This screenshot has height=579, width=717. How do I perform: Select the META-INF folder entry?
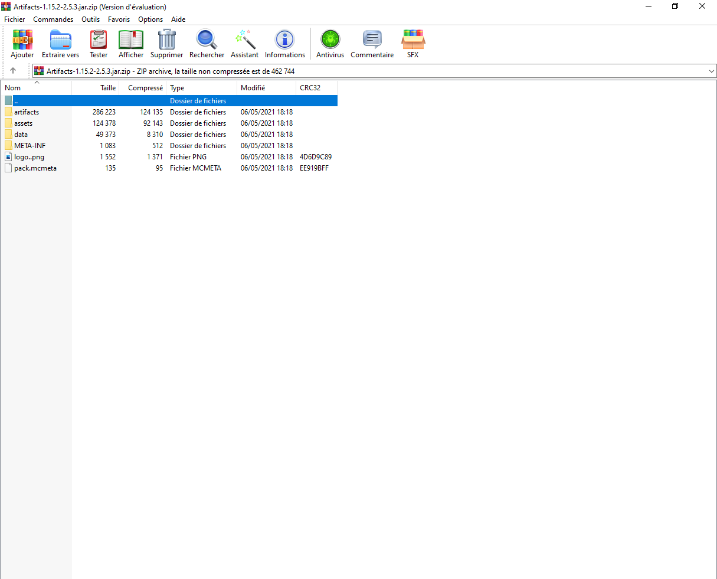[30, 146]
